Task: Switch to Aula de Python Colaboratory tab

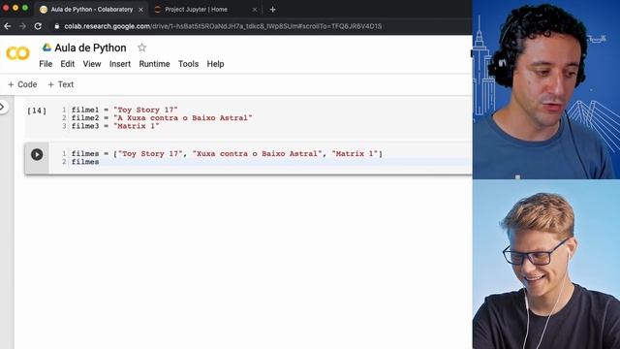Action: click(91, 10)
